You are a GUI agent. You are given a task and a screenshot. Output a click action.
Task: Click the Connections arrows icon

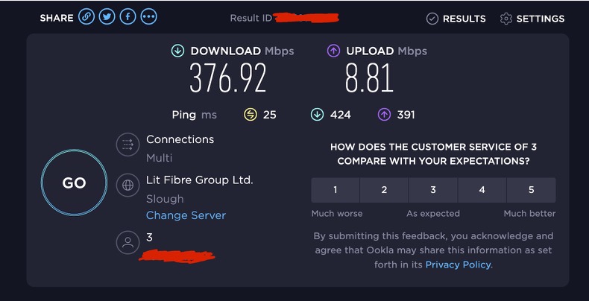click(x=128, y=145)
